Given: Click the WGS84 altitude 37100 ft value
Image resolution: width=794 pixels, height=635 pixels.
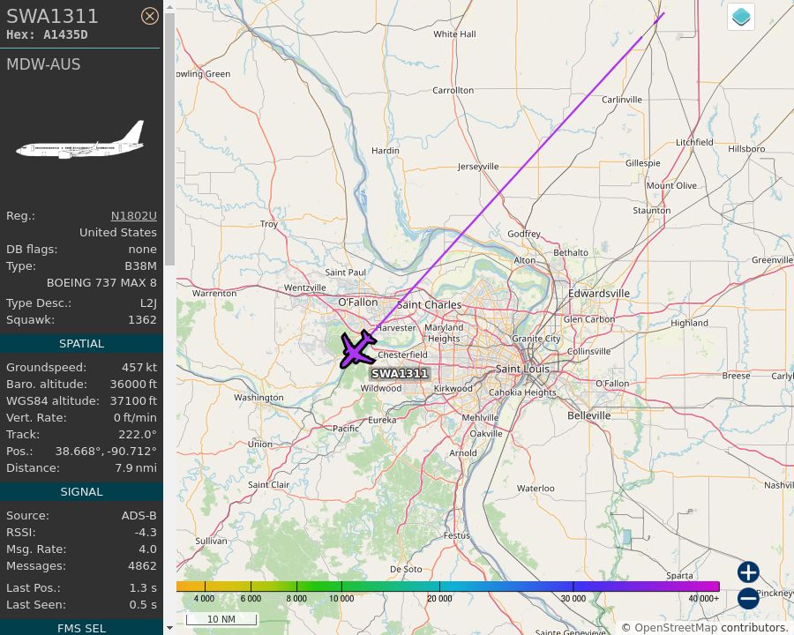Looking at the screenshot, I should (x=134, y=401).
